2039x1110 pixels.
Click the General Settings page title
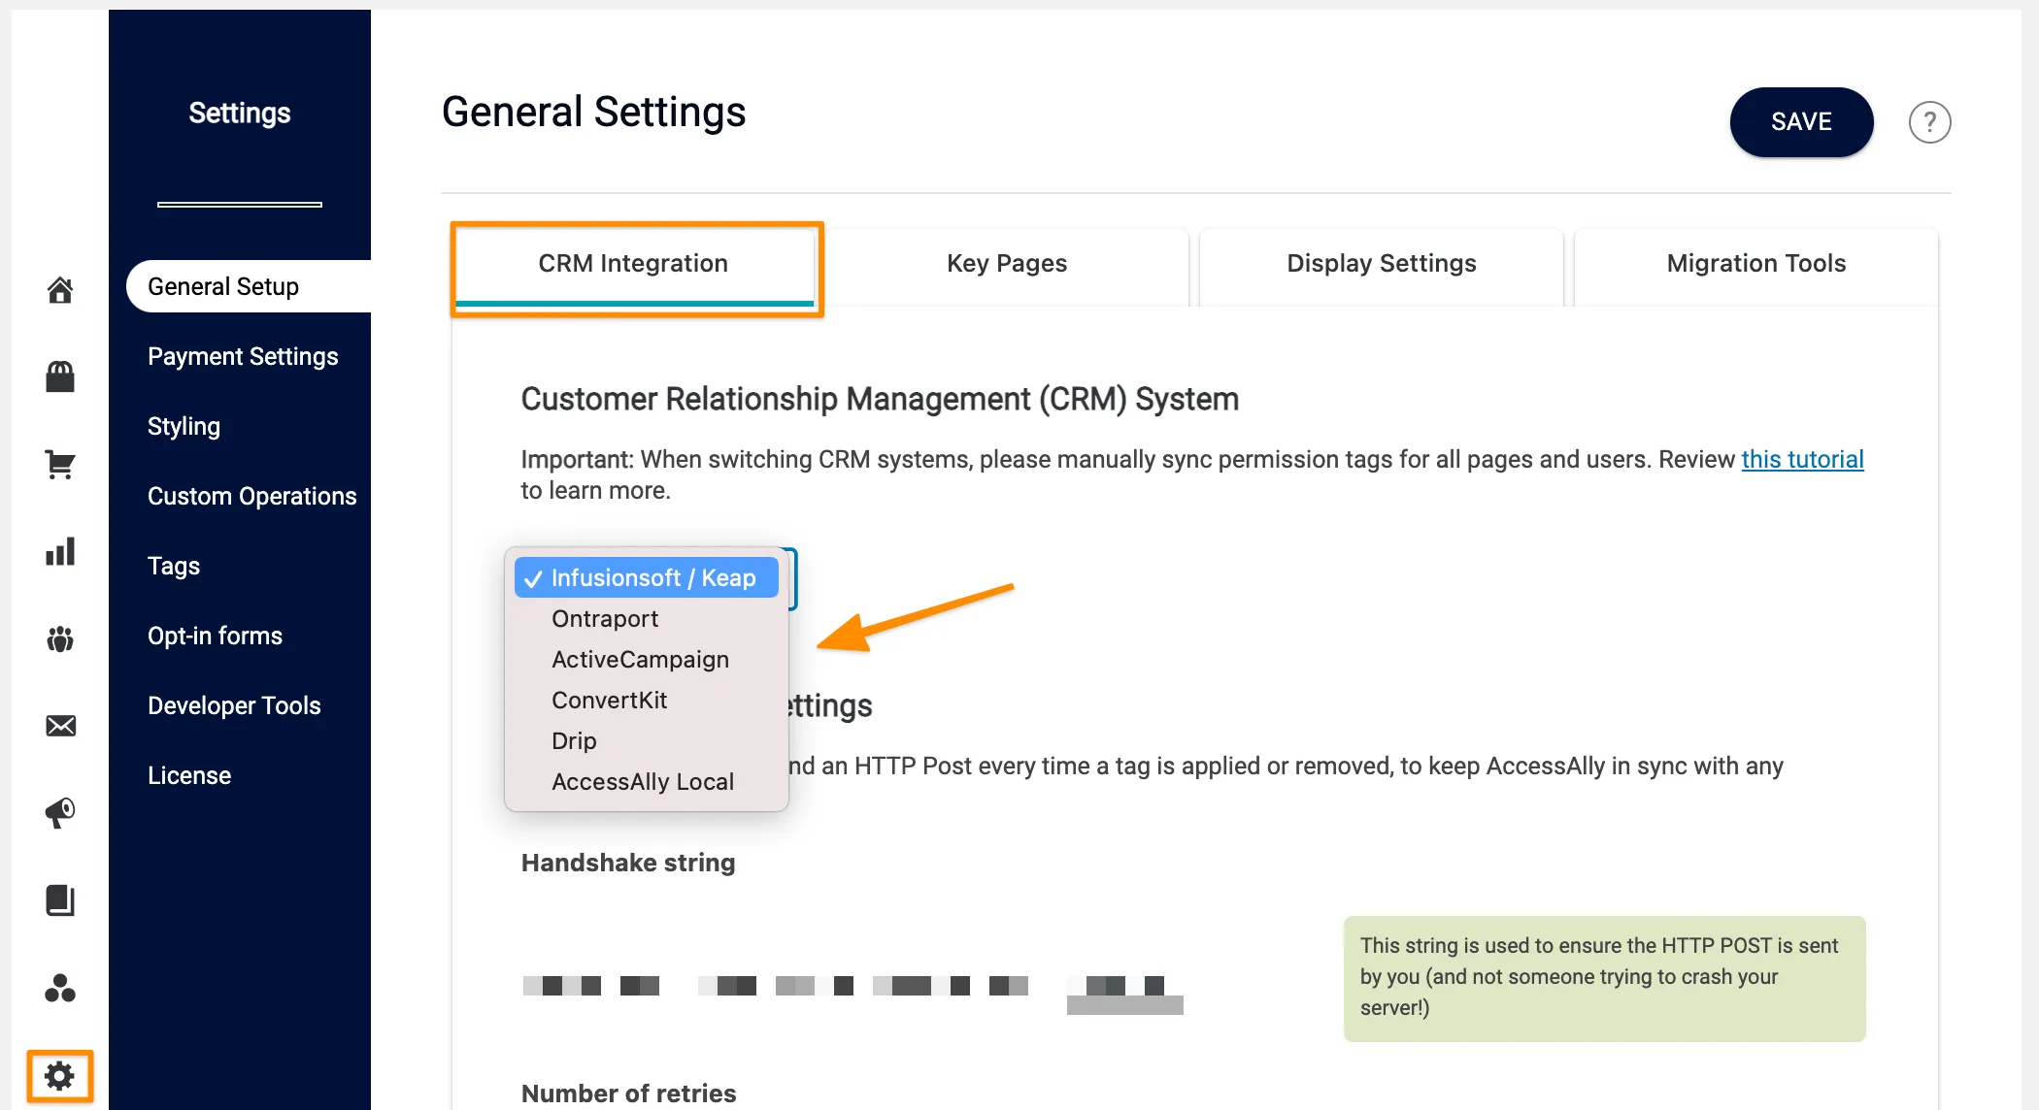pos(594,112)
